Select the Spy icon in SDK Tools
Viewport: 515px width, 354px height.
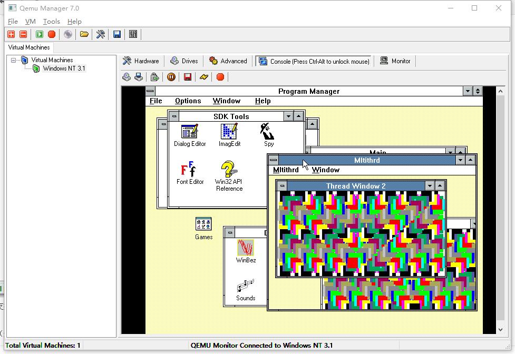point(268,135)
